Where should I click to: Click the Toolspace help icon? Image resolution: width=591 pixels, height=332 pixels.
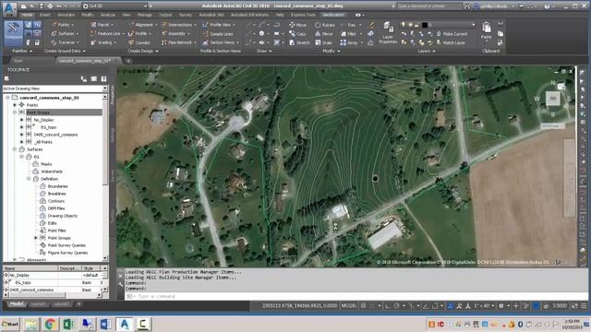[103, 78]
